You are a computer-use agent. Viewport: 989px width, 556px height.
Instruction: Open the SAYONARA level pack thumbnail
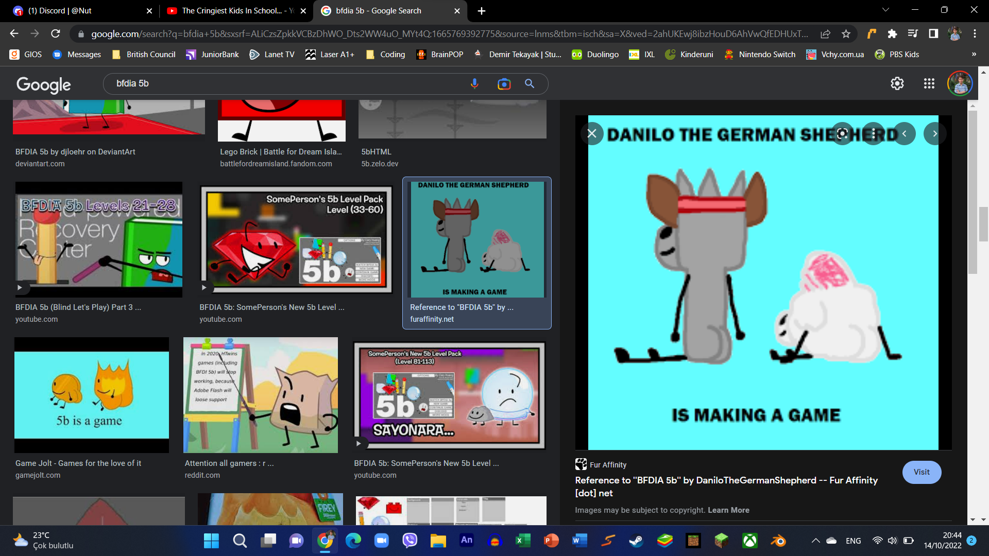(x=449, y=395)
